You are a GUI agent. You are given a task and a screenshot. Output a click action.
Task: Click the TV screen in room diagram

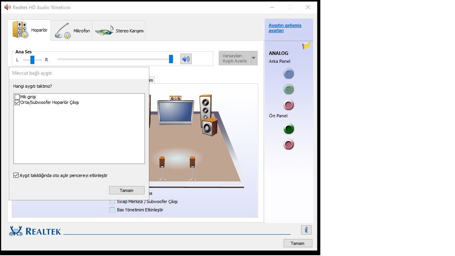click(x=175, y=112)
